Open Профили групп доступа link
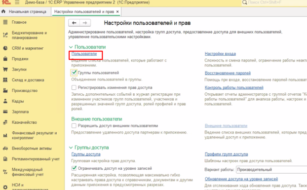This screenshot has height=190, width=307. coord(227,154)
